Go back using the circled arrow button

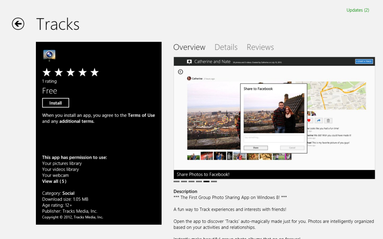tap(18, 24)
